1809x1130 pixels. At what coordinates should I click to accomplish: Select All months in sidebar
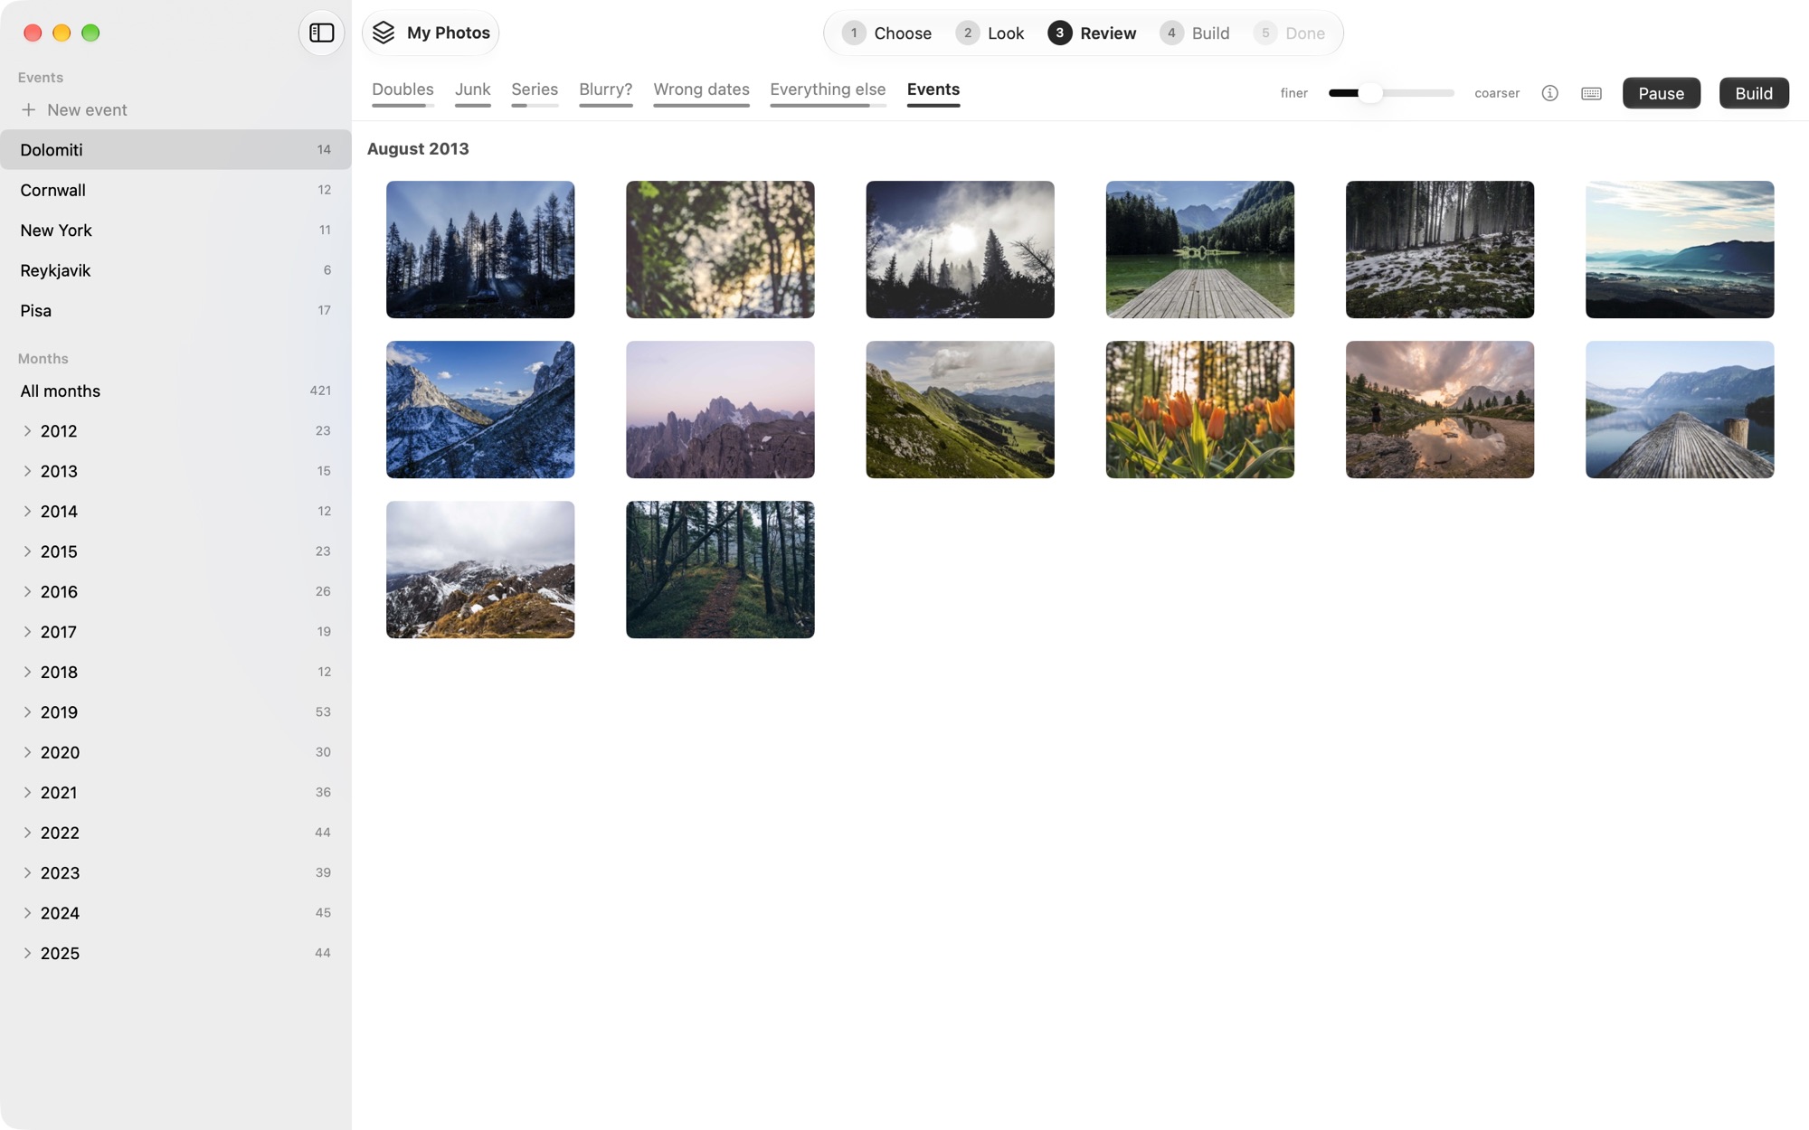[175, 391]
